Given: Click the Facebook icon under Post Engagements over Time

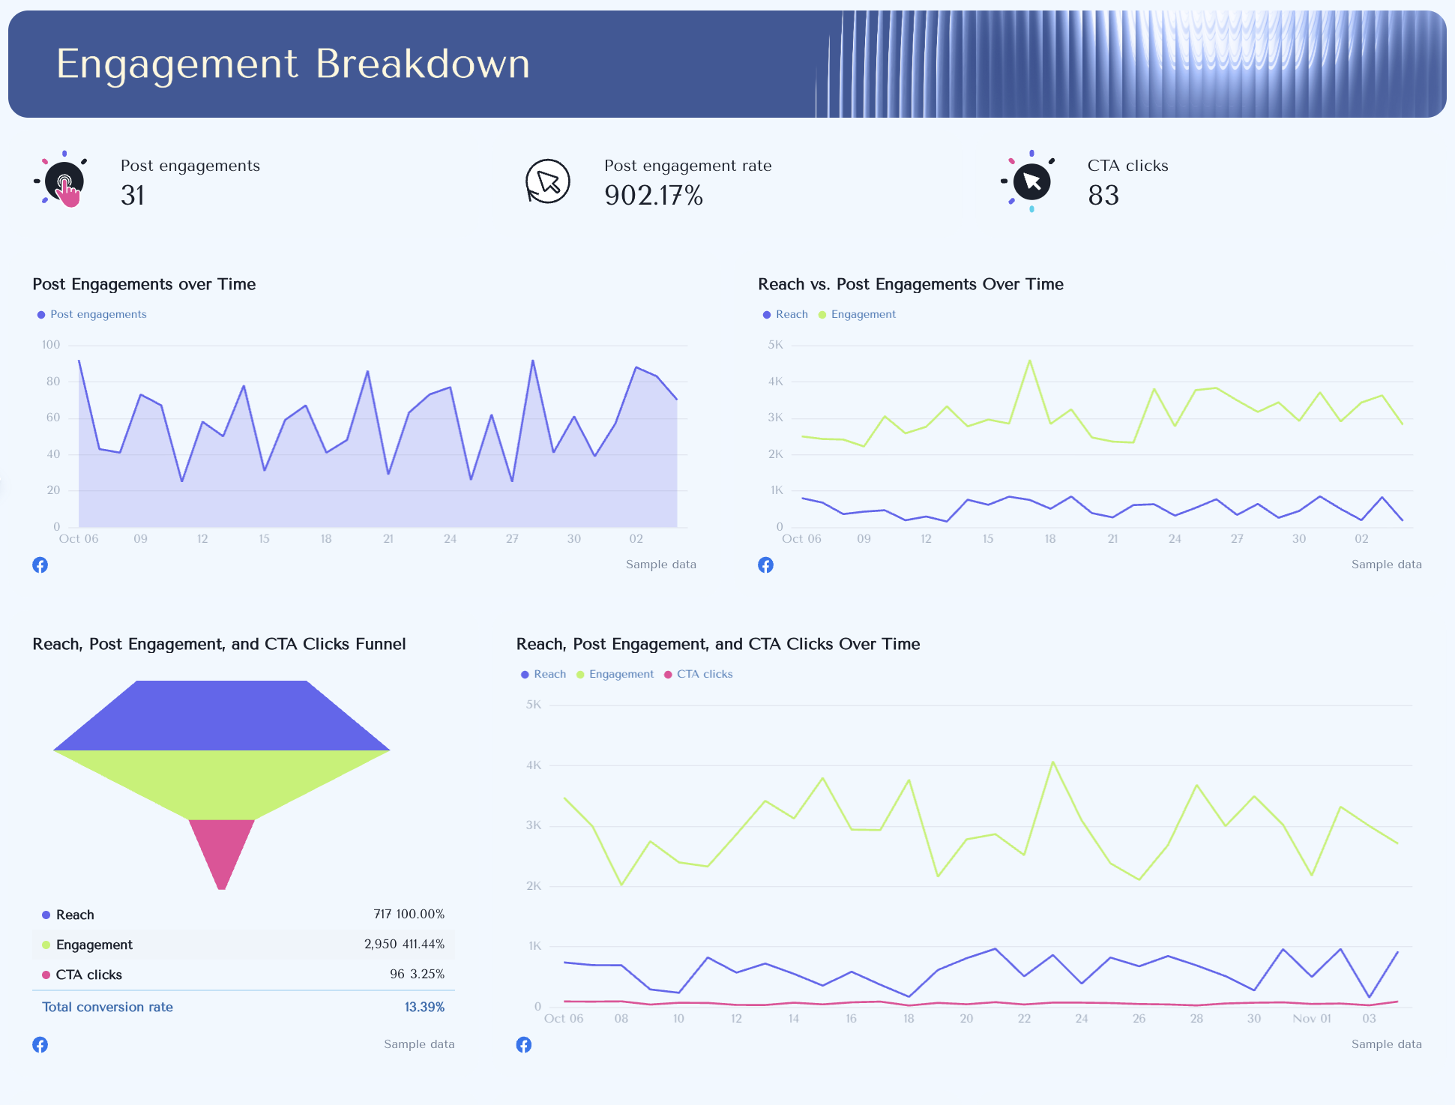Looking at the screenshot, I should pyautogui.click(x=40, y=564).
